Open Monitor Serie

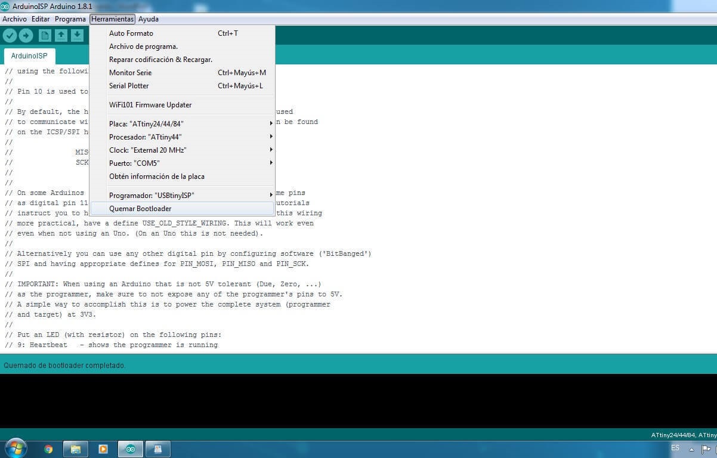[182, 73]
